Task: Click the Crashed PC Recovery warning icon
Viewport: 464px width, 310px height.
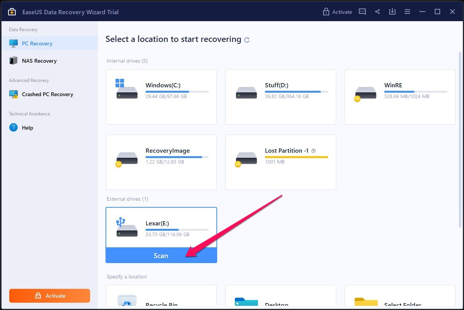Action: click(13, 94)
